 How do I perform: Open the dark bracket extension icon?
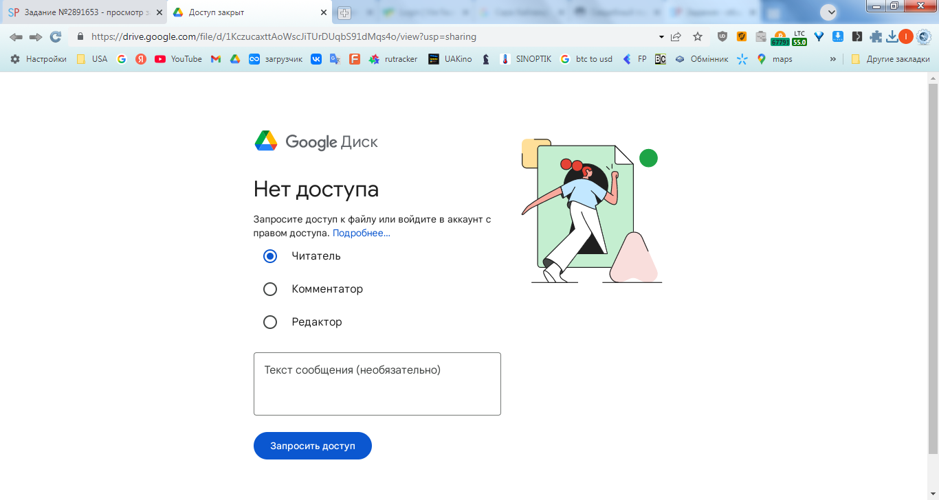857,36
